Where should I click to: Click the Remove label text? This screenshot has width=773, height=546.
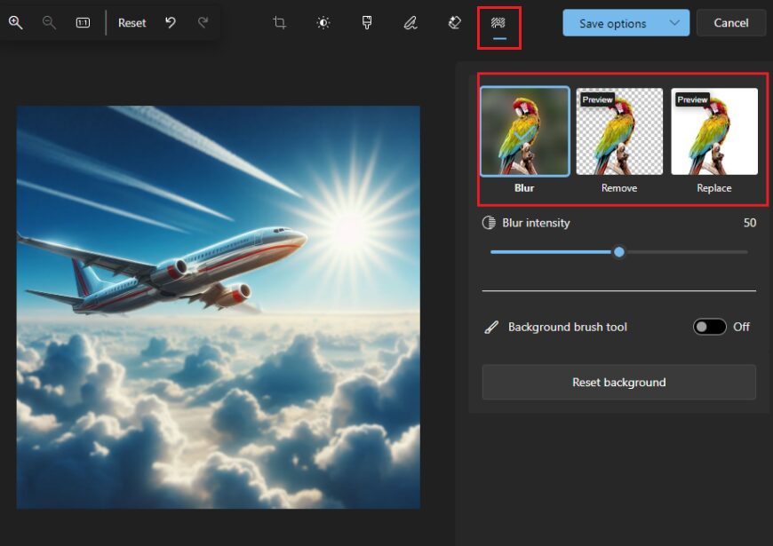[x=619, y=188]
